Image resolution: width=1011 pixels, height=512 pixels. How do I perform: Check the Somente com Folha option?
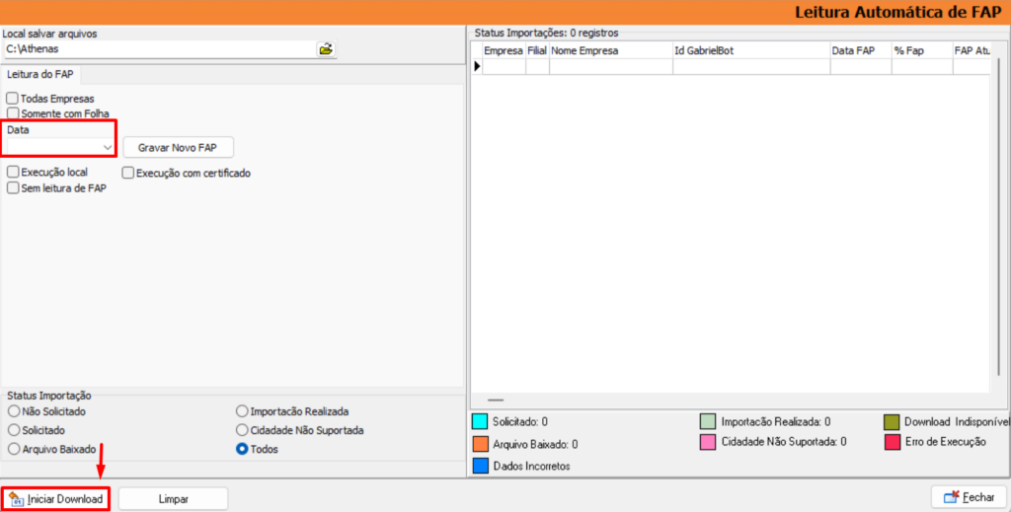pos(13,113)
